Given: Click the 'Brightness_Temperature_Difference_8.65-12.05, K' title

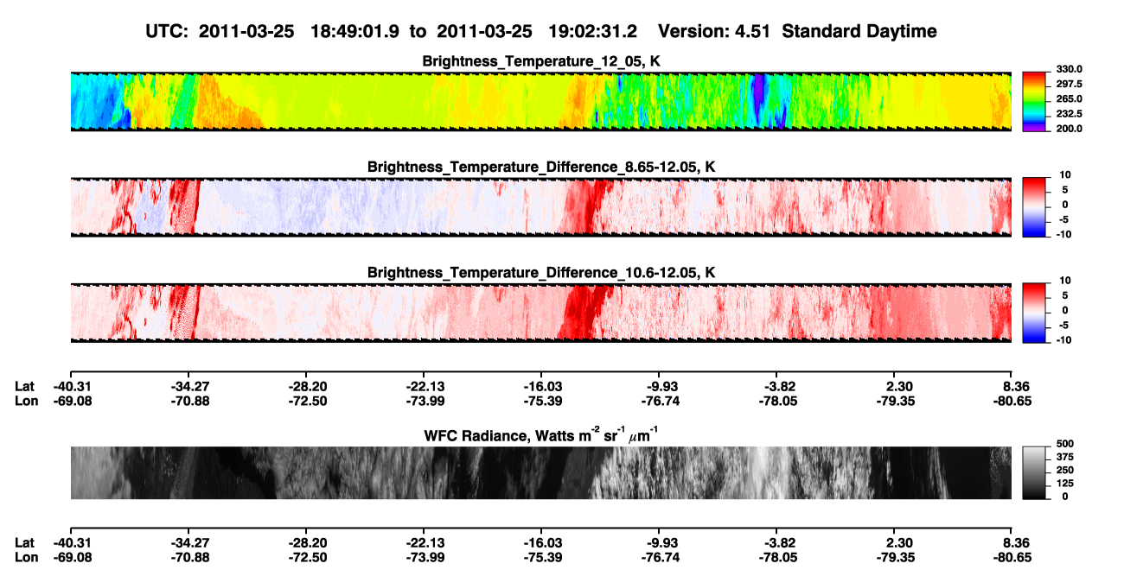Looking at the screenshot, I should click(x=541, y=167).
